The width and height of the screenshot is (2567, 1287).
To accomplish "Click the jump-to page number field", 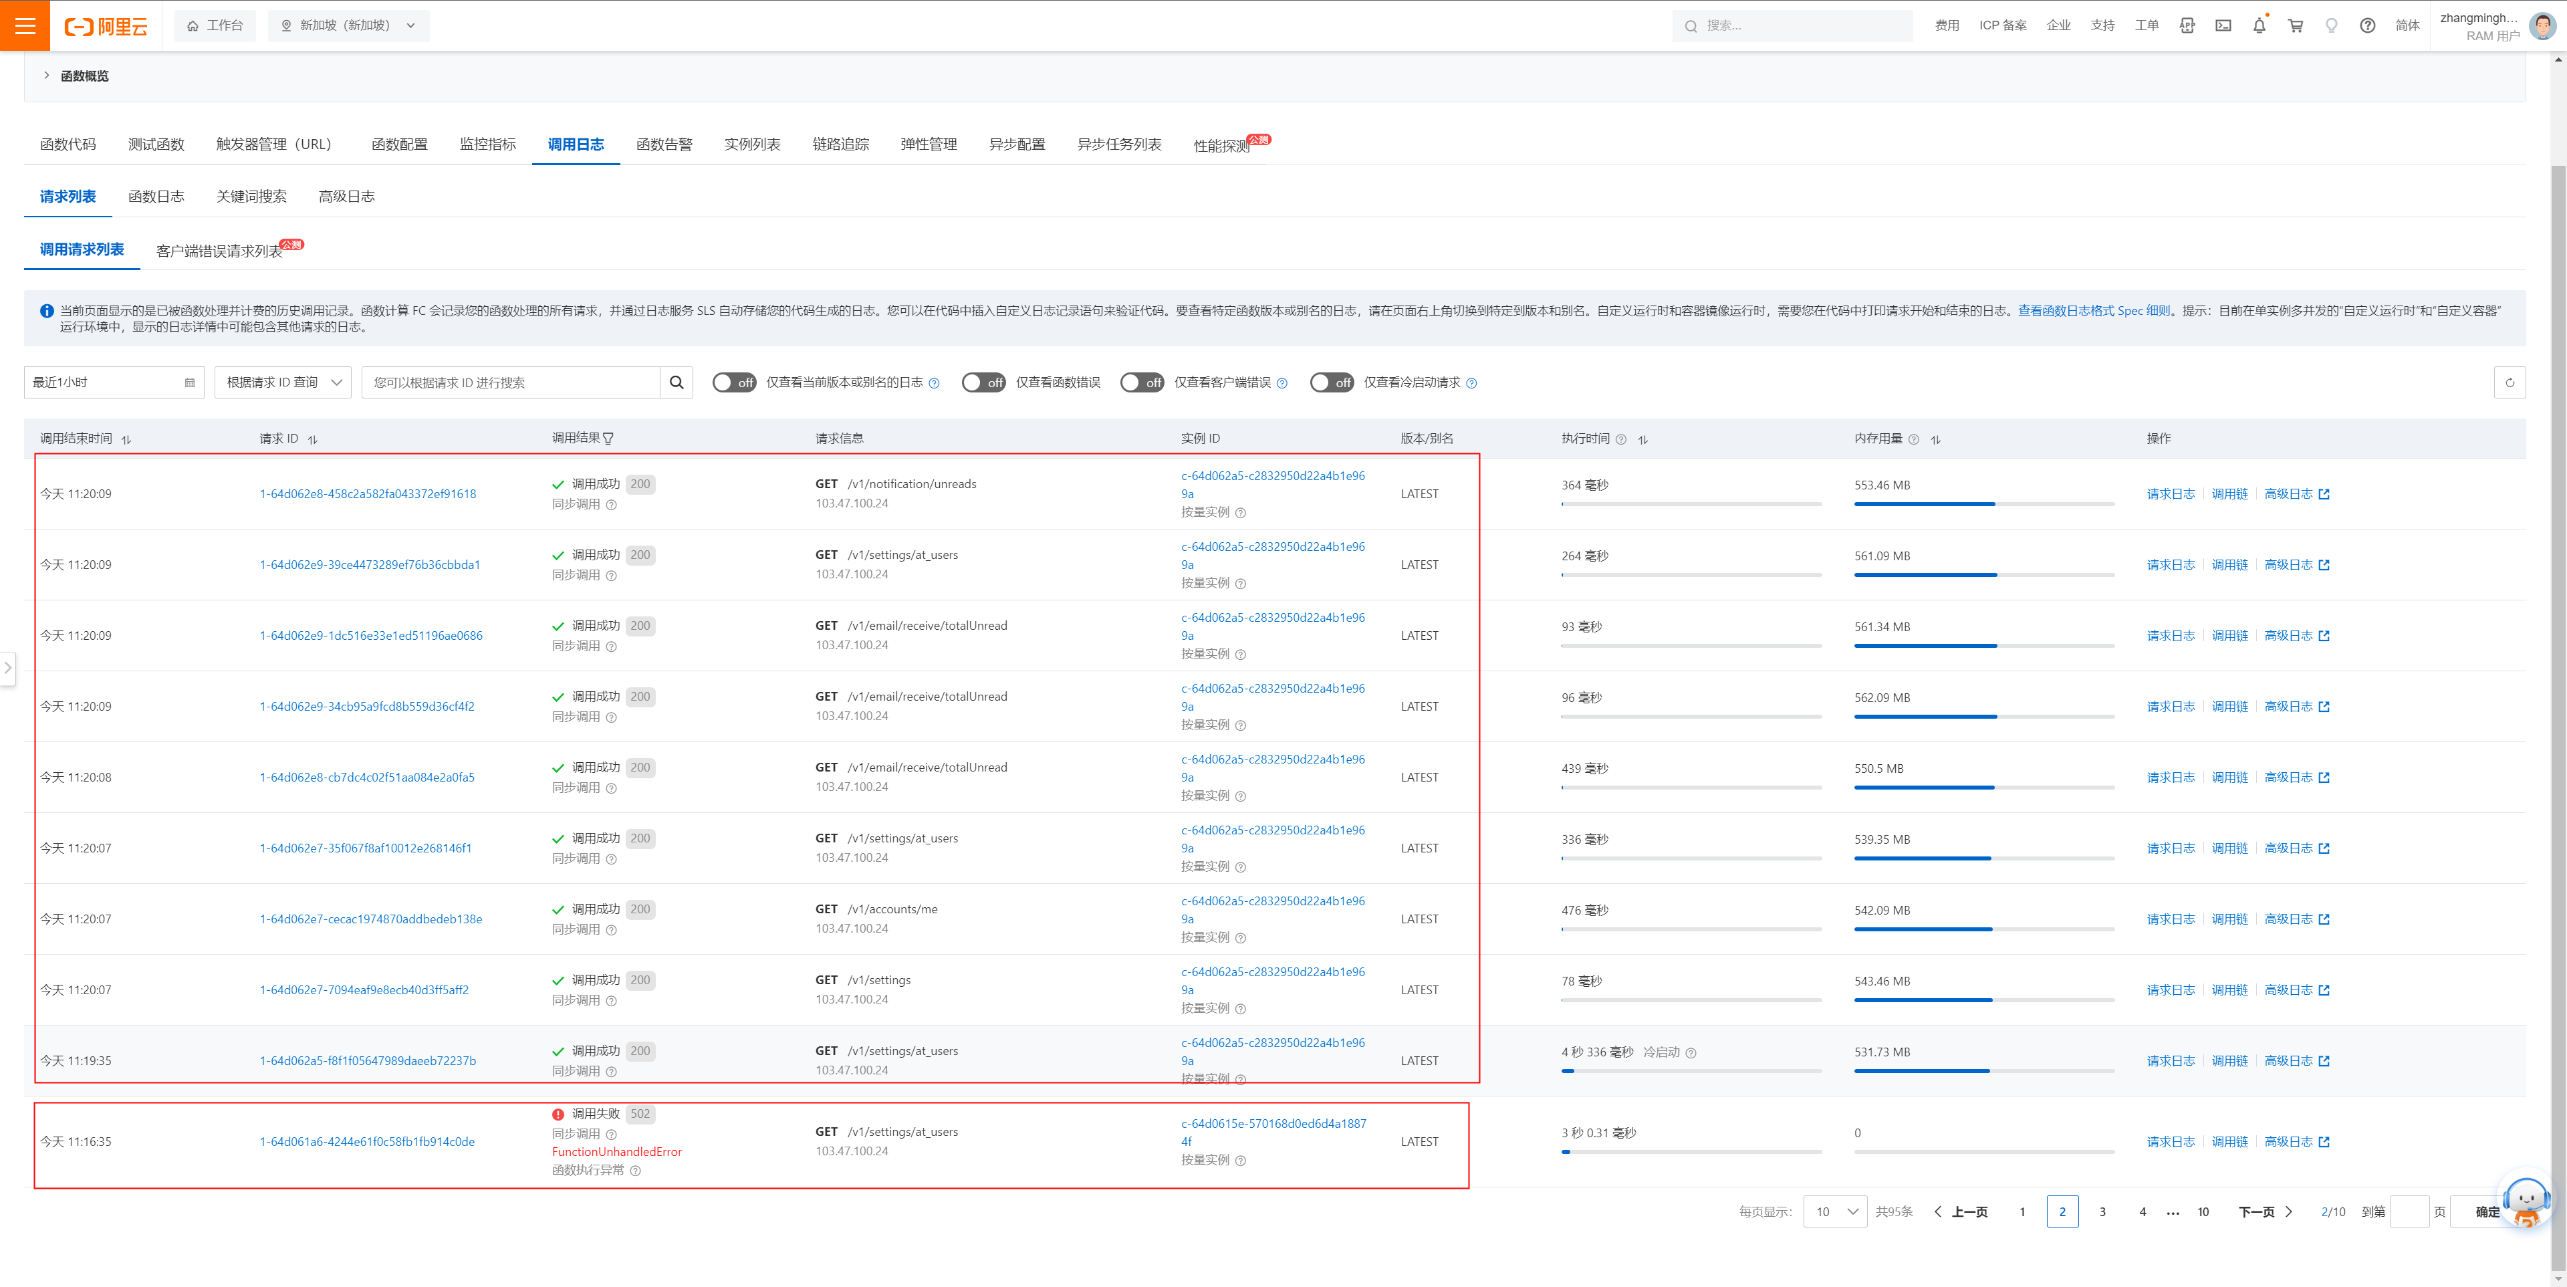I will [2409, 1212].
